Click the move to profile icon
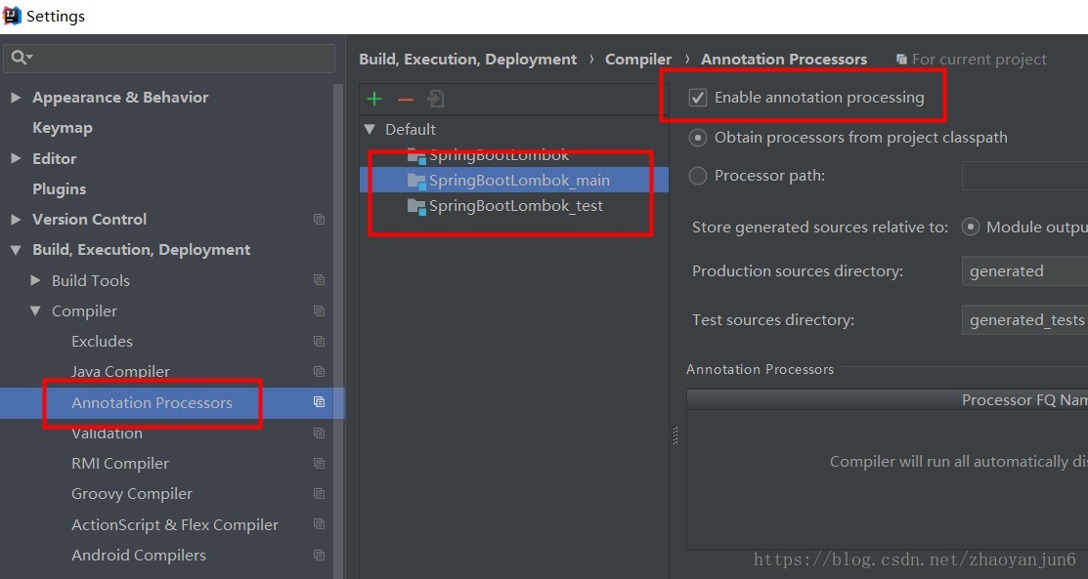The image size is (1088, 579). (436, 99)
